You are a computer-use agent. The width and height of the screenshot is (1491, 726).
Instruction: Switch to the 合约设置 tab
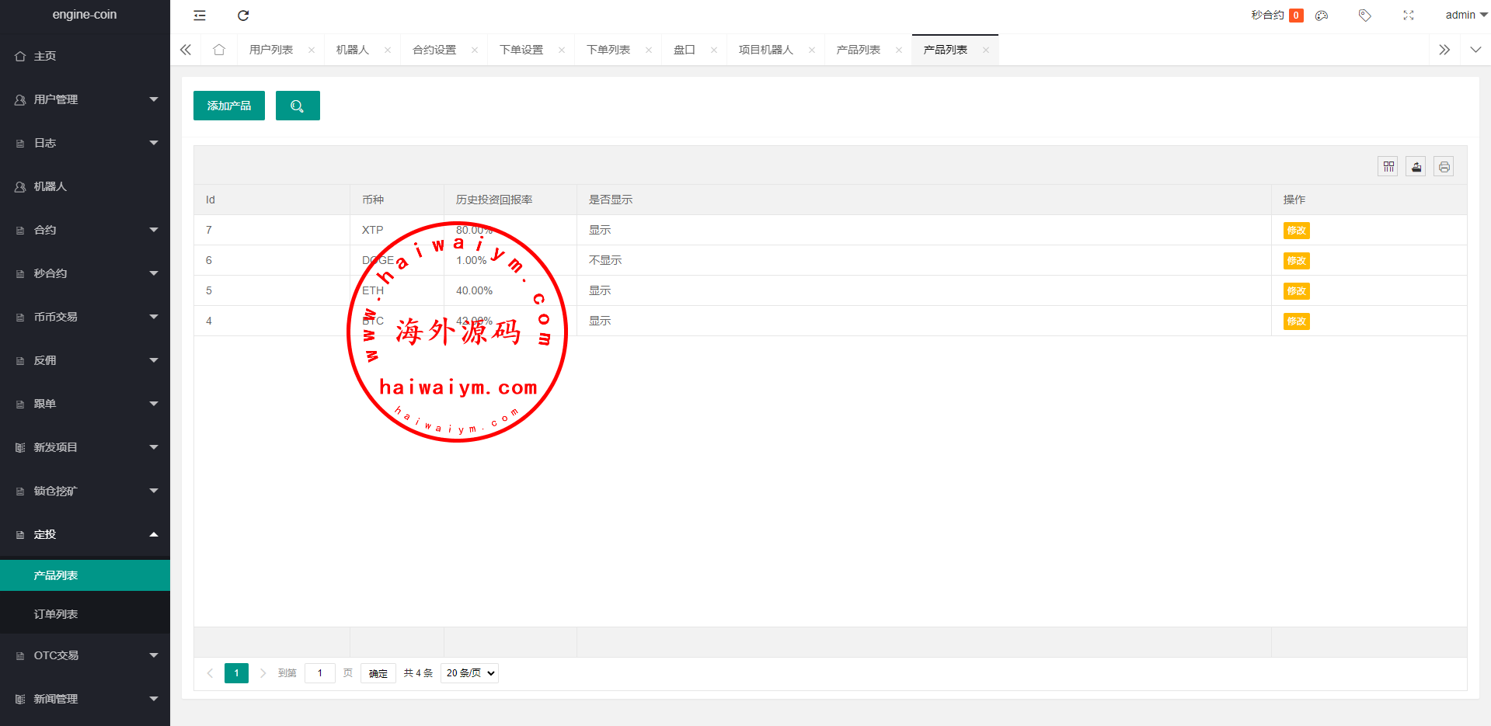(x=434, y=50)
